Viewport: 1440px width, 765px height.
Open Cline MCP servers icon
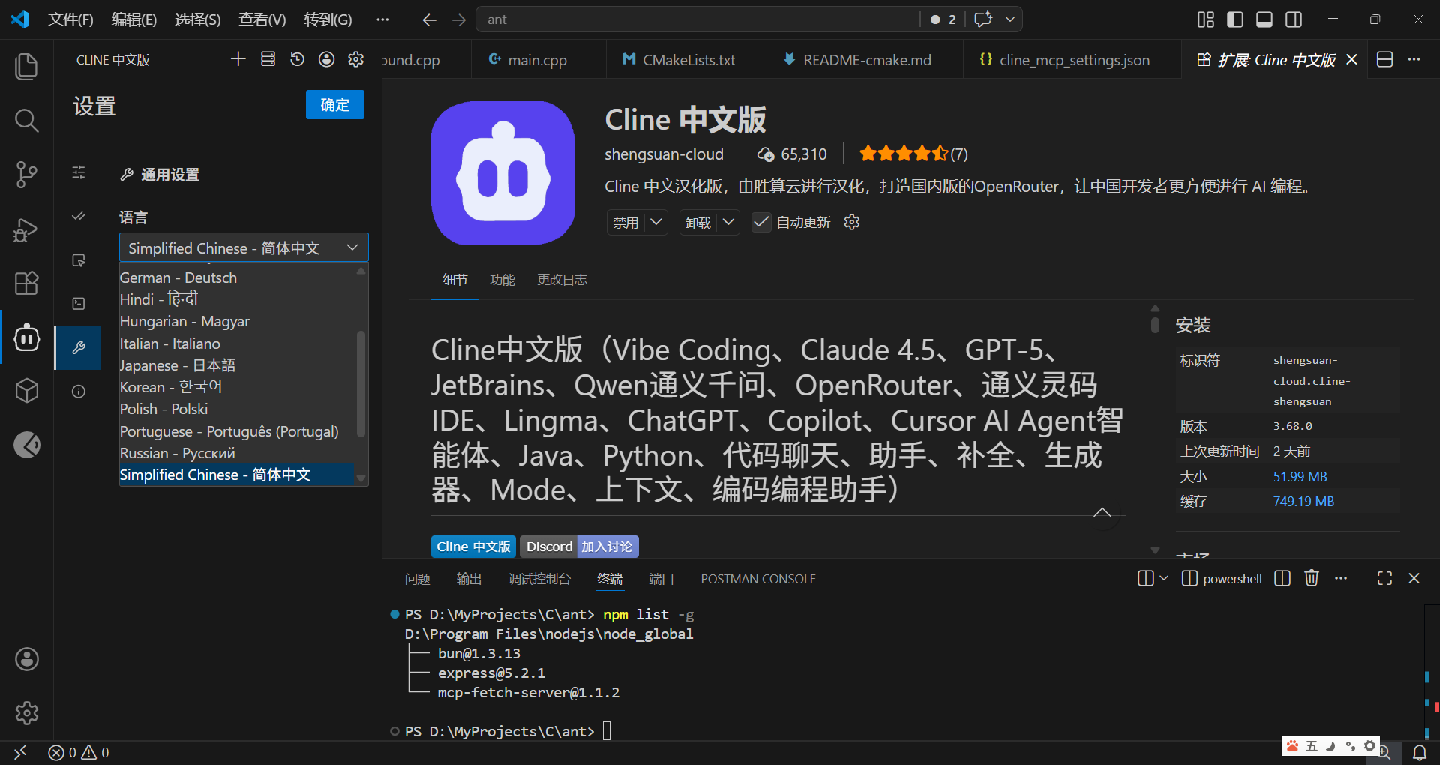[268, 59]
